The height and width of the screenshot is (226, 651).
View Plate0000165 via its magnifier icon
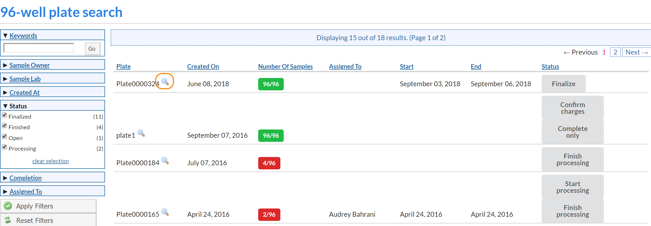165,212
